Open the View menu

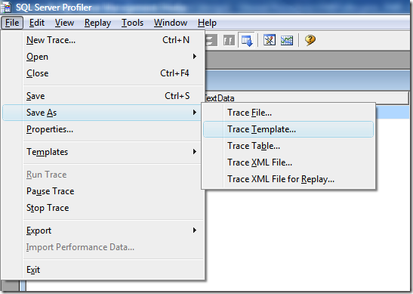pos(64,23)
